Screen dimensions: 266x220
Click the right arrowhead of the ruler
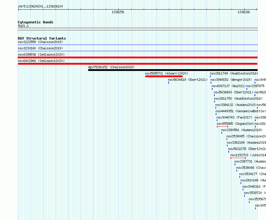coord(257,9)
